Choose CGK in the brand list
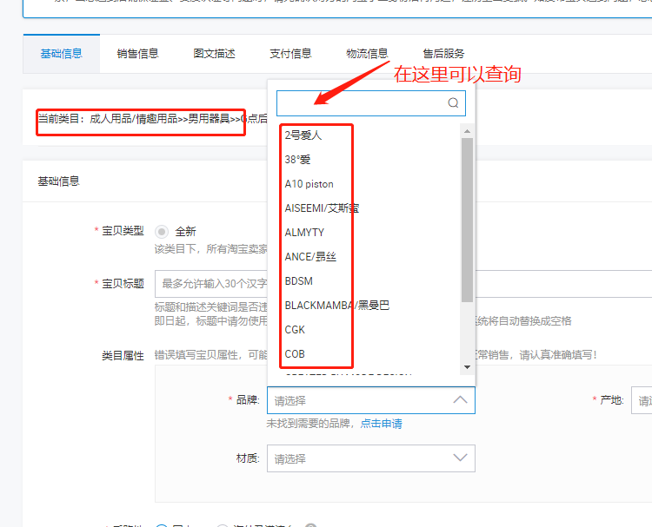652x527 pixels. tap(295, 330)
